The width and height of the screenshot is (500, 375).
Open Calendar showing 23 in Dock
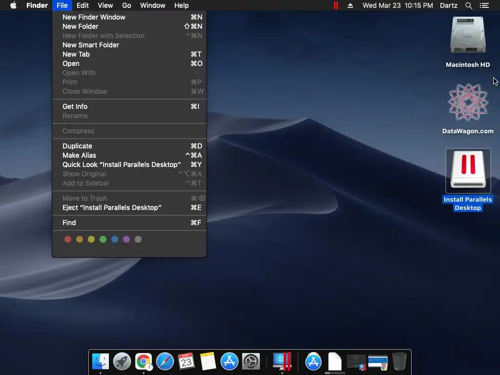click(x=186, y=362)
